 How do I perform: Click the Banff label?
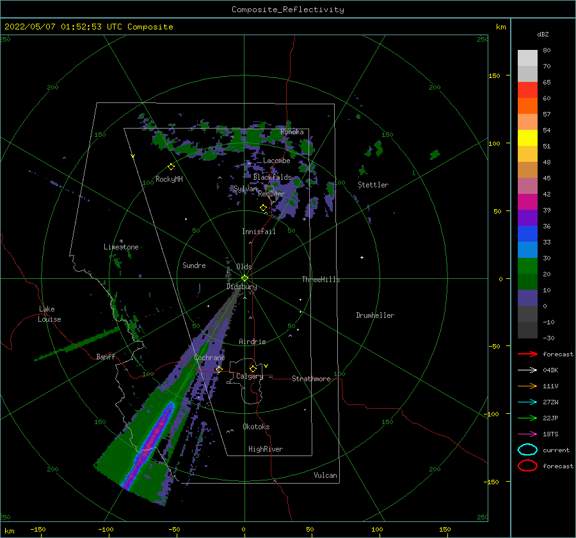point(106,356)
